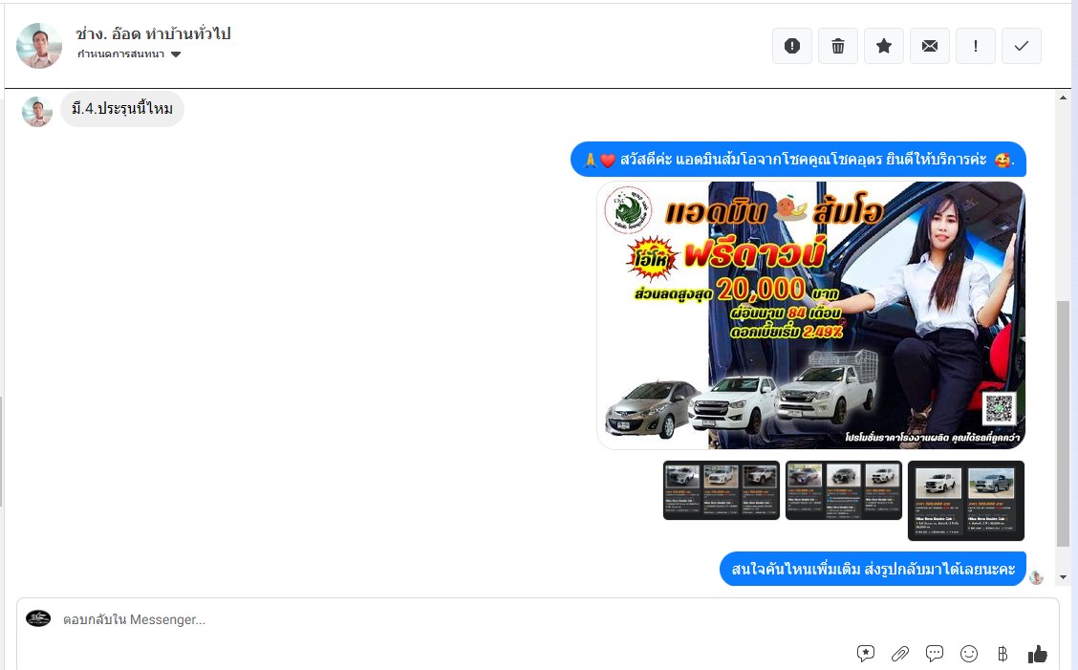Mark conversation as spam icon
Viewport: 1078px width, 670px height.
792,46
